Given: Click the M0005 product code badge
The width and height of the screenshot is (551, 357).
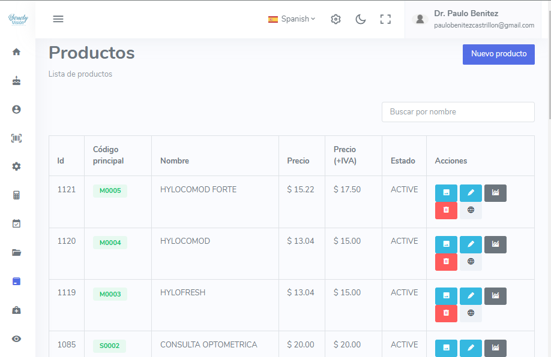Looking at the screenshot, I should [x=110, y=191].
